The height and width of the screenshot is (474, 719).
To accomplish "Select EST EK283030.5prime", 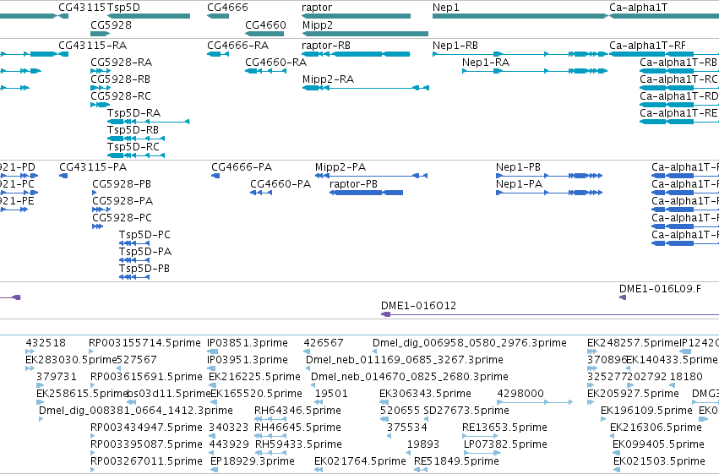I will pos(72,360).
